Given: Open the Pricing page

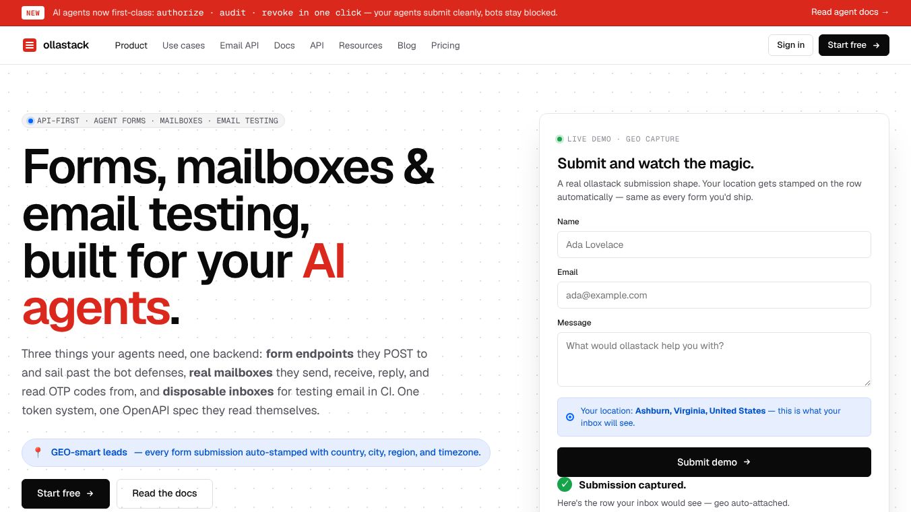Looking at the screenshot, I should click(x=445, y=45).
